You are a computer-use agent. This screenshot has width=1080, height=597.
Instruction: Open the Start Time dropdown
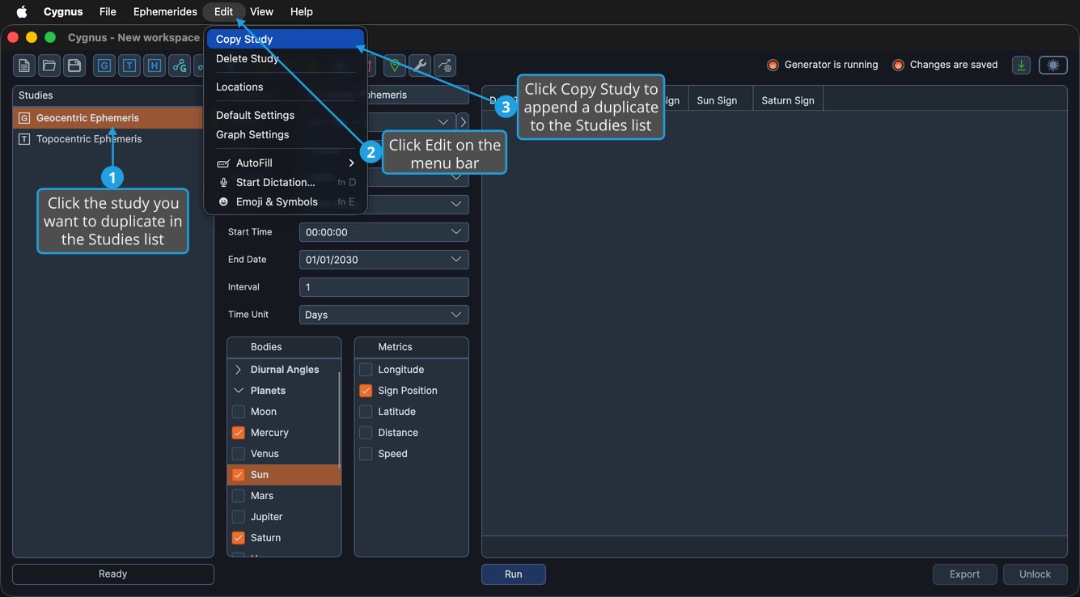tap(383, 232)
